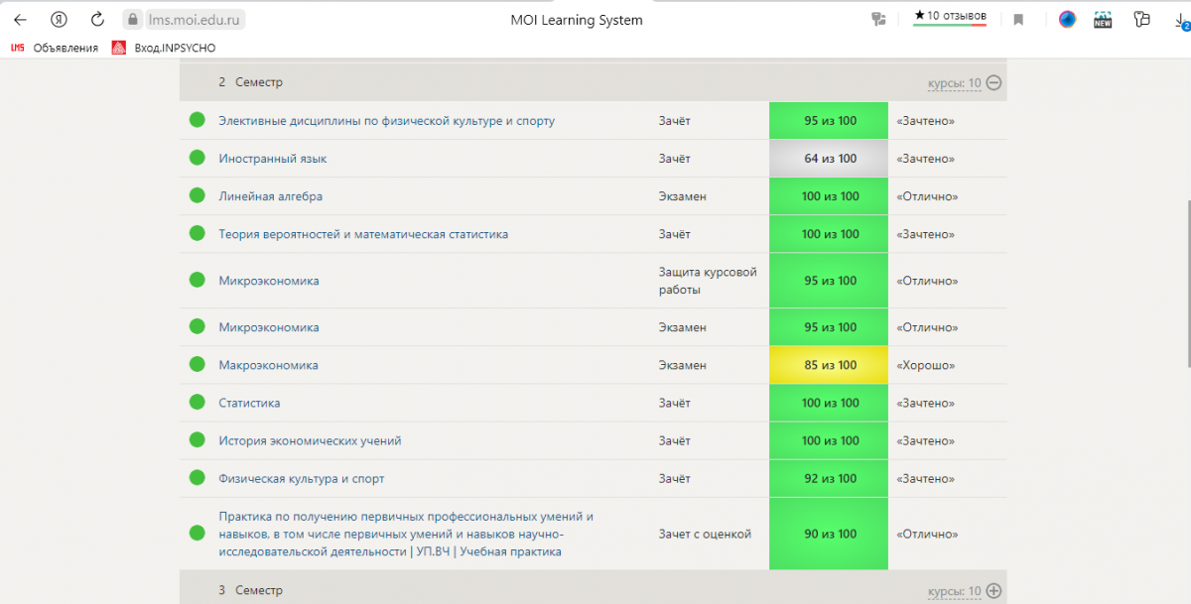Click the colorful round assistant icon

[1067, 20]
